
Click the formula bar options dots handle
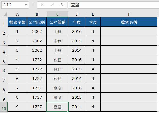coord(33,5)
